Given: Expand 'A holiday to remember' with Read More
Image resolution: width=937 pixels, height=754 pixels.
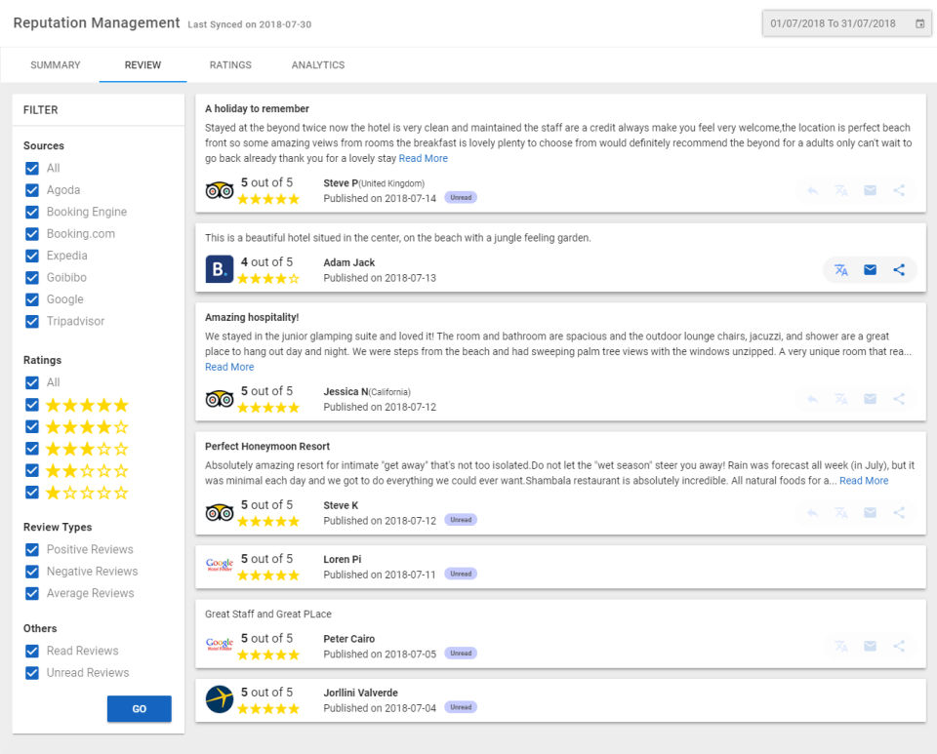Looking at the screenshot, I should click(x=423, y=158).
